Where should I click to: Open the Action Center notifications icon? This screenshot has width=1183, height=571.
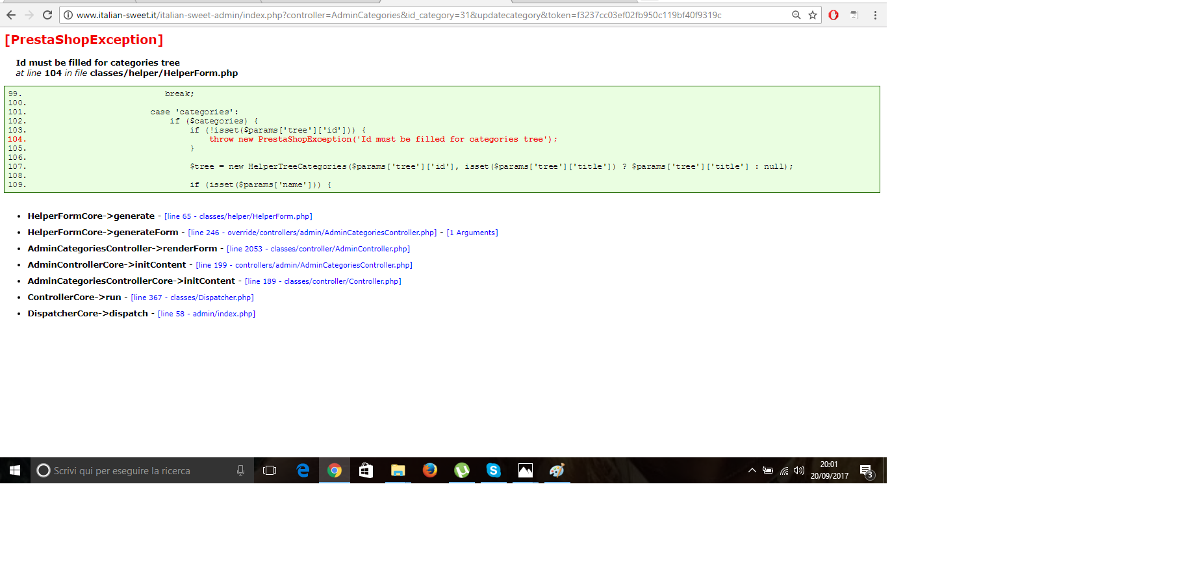pos(867,471)
